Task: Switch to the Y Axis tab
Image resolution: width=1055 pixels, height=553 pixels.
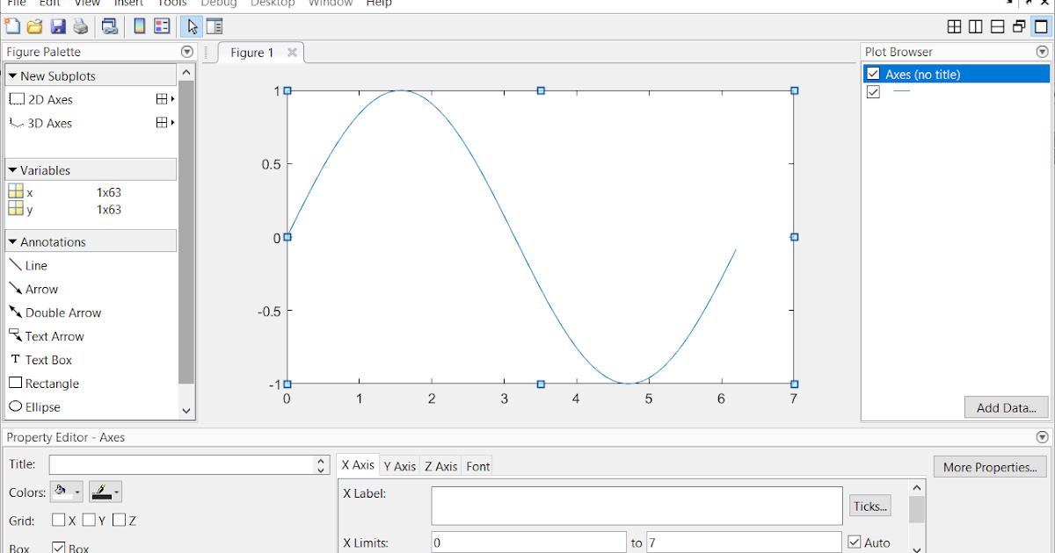Action: 400,466
